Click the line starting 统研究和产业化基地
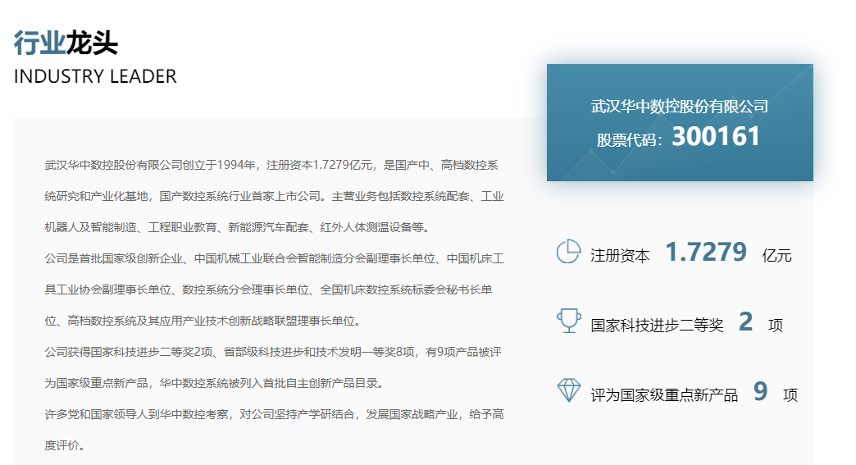Screen dimensions: 856x465 pos(274,196)
